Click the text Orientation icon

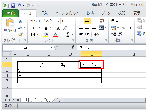click(96, 34)
